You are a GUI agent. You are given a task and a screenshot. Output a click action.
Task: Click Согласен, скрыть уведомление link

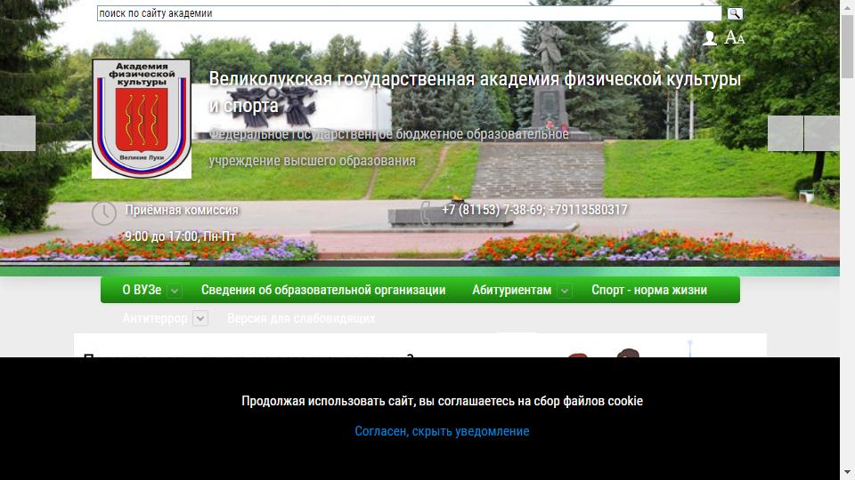click(442, 431)
